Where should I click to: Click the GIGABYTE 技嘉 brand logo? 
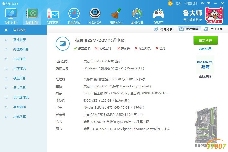[x=205, y=65]
